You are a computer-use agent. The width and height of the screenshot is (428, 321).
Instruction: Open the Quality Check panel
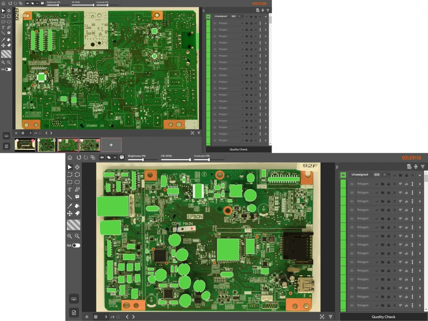point(383,316)
